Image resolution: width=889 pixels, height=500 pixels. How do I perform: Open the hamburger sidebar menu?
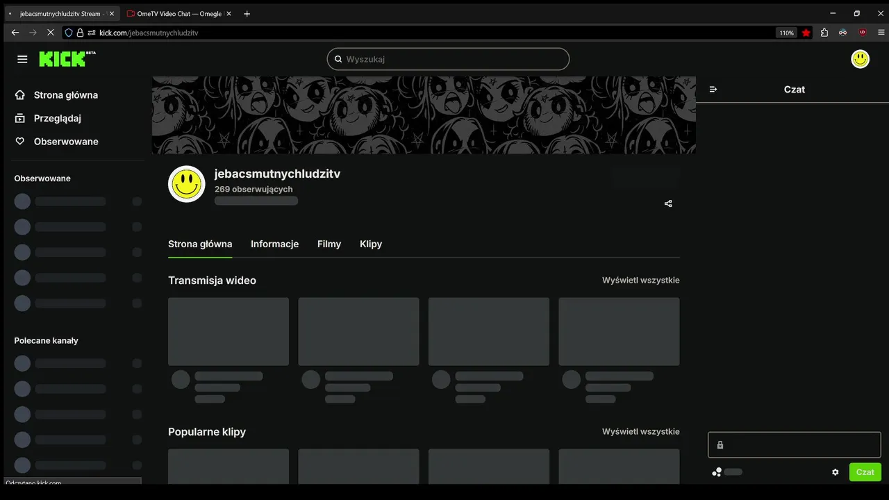(x=22, y=59)
